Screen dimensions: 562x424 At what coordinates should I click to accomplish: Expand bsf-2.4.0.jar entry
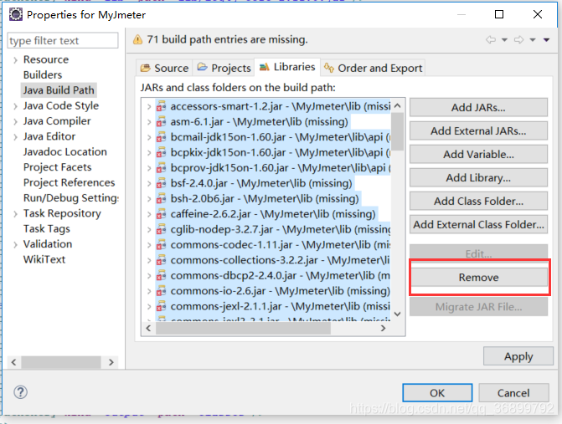click(x=149, y=183)
